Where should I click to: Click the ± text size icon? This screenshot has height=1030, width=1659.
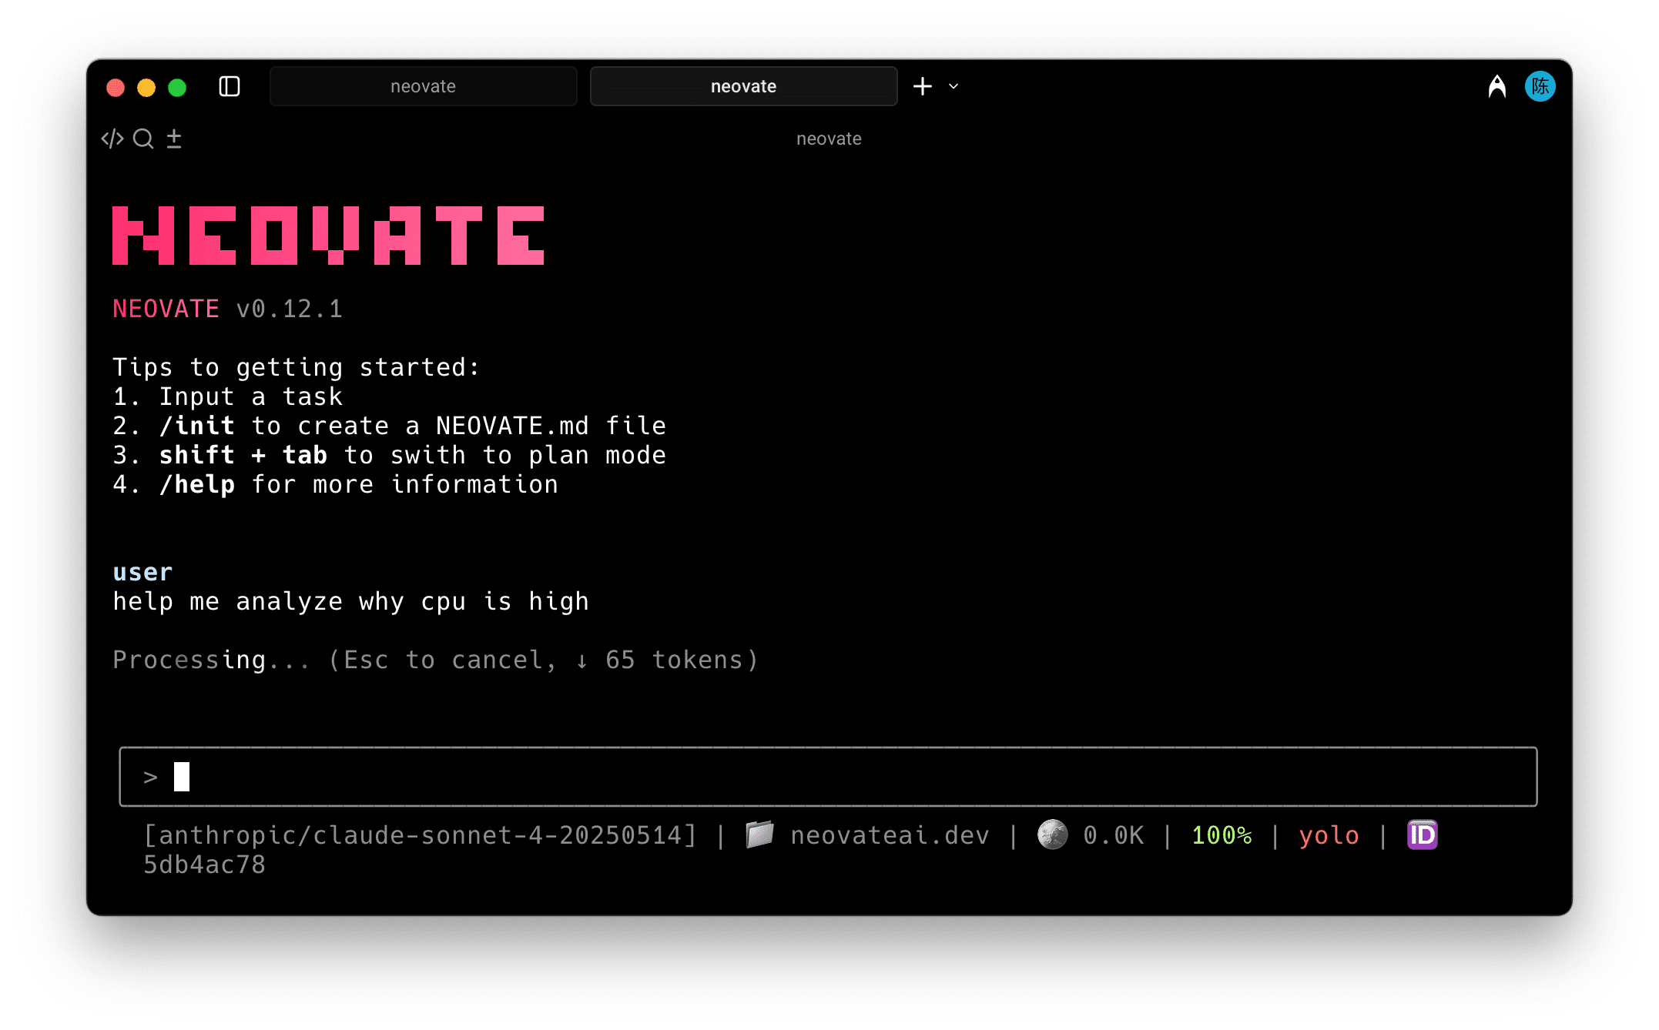[x=174, y=138]
